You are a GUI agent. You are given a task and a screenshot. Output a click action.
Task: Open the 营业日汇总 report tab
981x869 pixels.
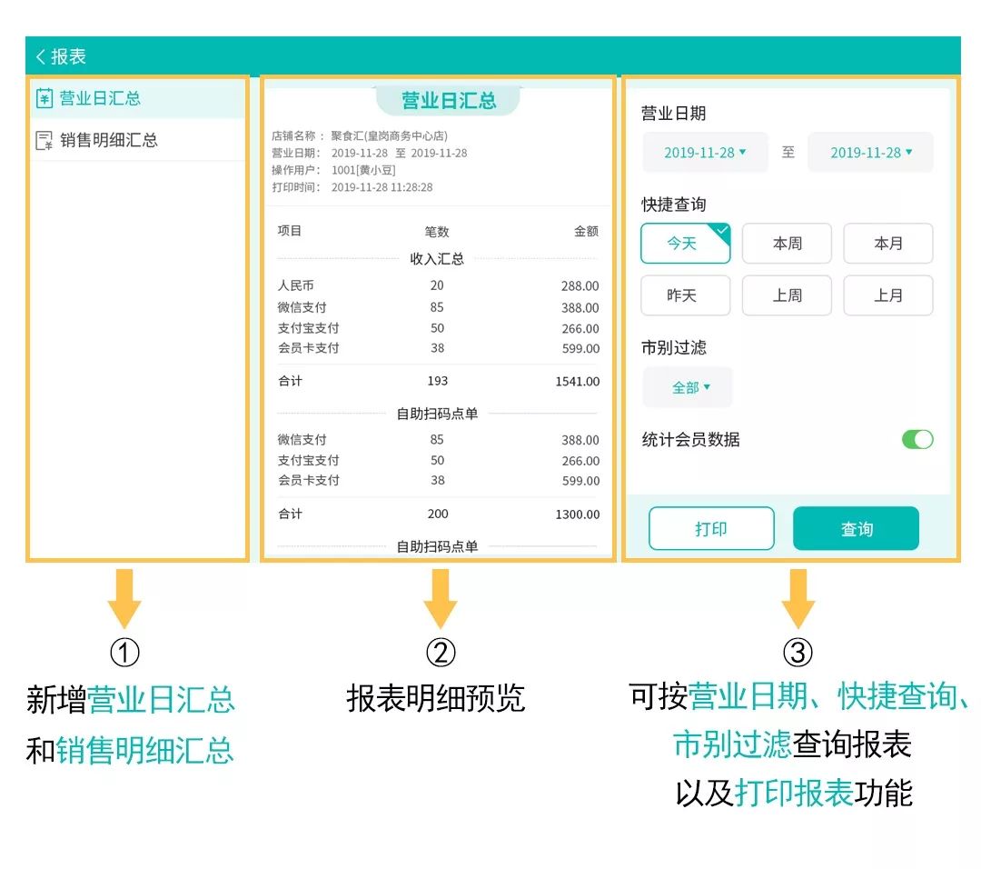pos(100,98)
